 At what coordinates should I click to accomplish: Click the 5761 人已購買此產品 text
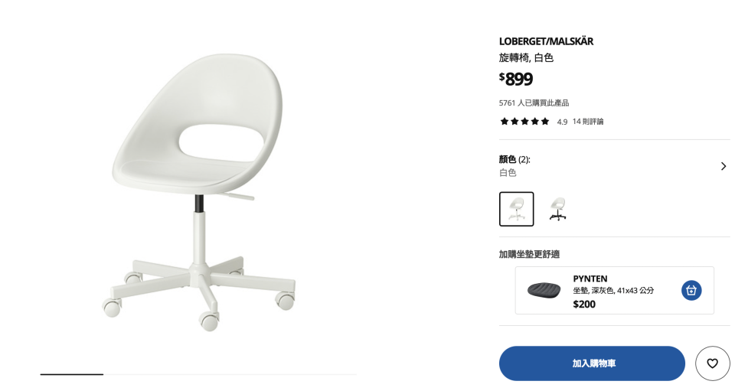pos(534,103)
